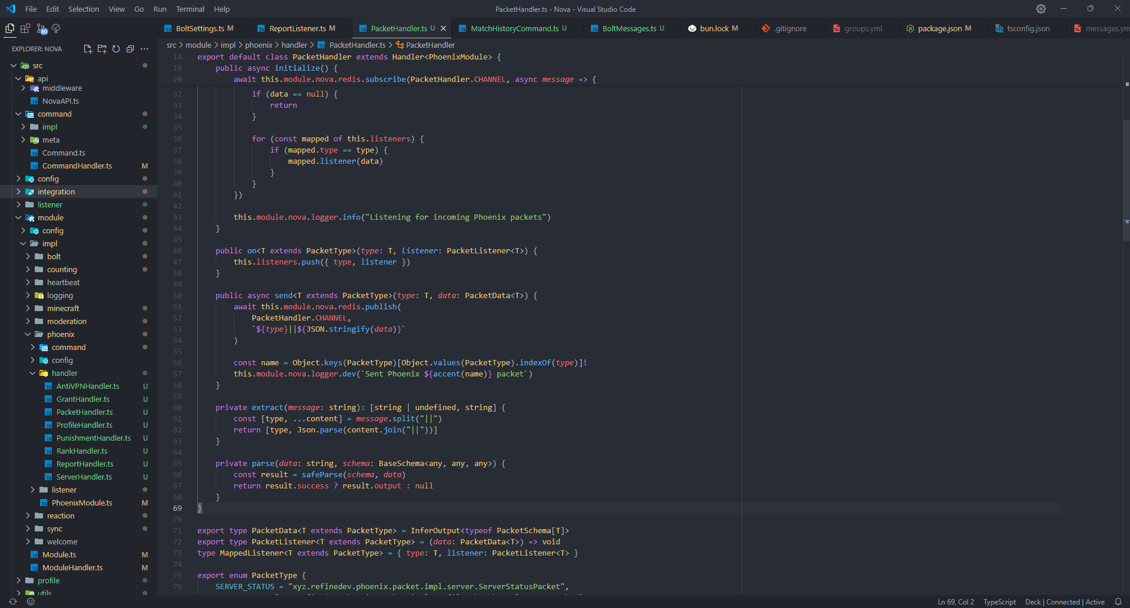Switch to the .gitignore tab
This screenshot has height=608, width=1130.
tap(790, 28)
